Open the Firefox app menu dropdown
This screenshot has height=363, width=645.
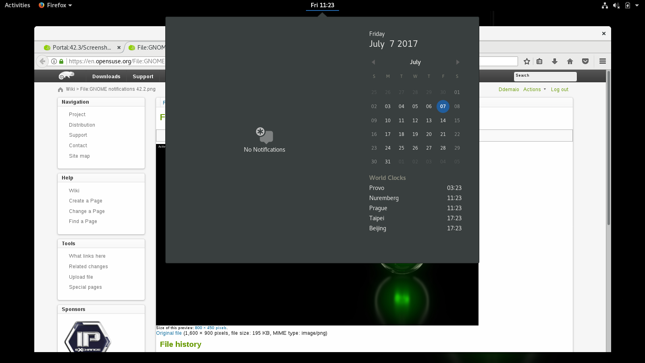click(55, 5)
